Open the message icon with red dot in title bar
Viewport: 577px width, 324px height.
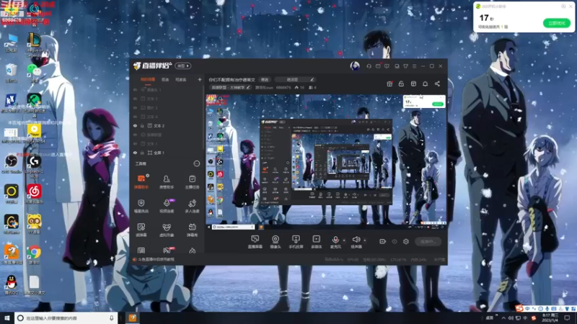tap(378, 66)
